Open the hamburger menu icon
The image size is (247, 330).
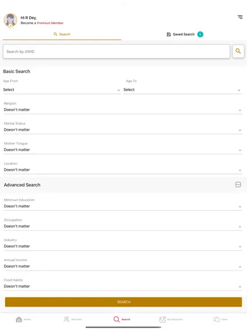pos(240,17)
